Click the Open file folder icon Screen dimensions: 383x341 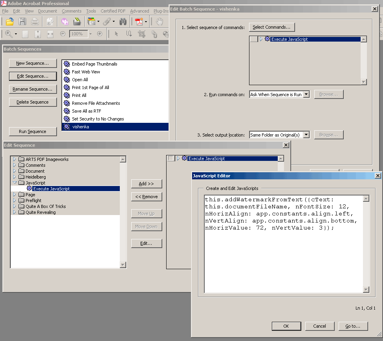pyautogui.click(x=10, y=22)
